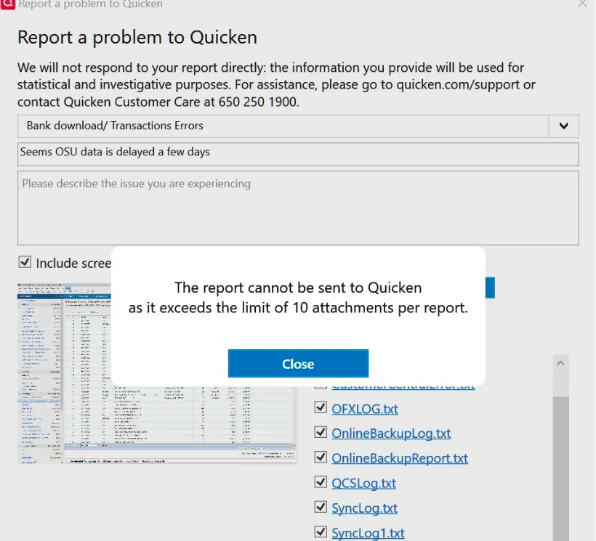Viewport: 596px width, 541px height.
Task: Open the SyncLog1.txt link
Action: pos(368,533)
